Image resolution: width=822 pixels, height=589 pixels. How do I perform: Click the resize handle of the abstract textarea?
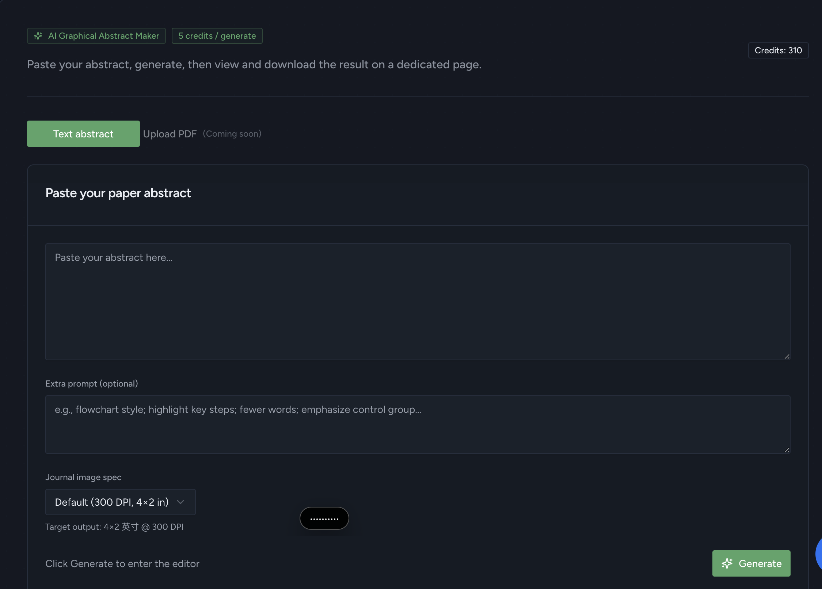coord(787,357)
